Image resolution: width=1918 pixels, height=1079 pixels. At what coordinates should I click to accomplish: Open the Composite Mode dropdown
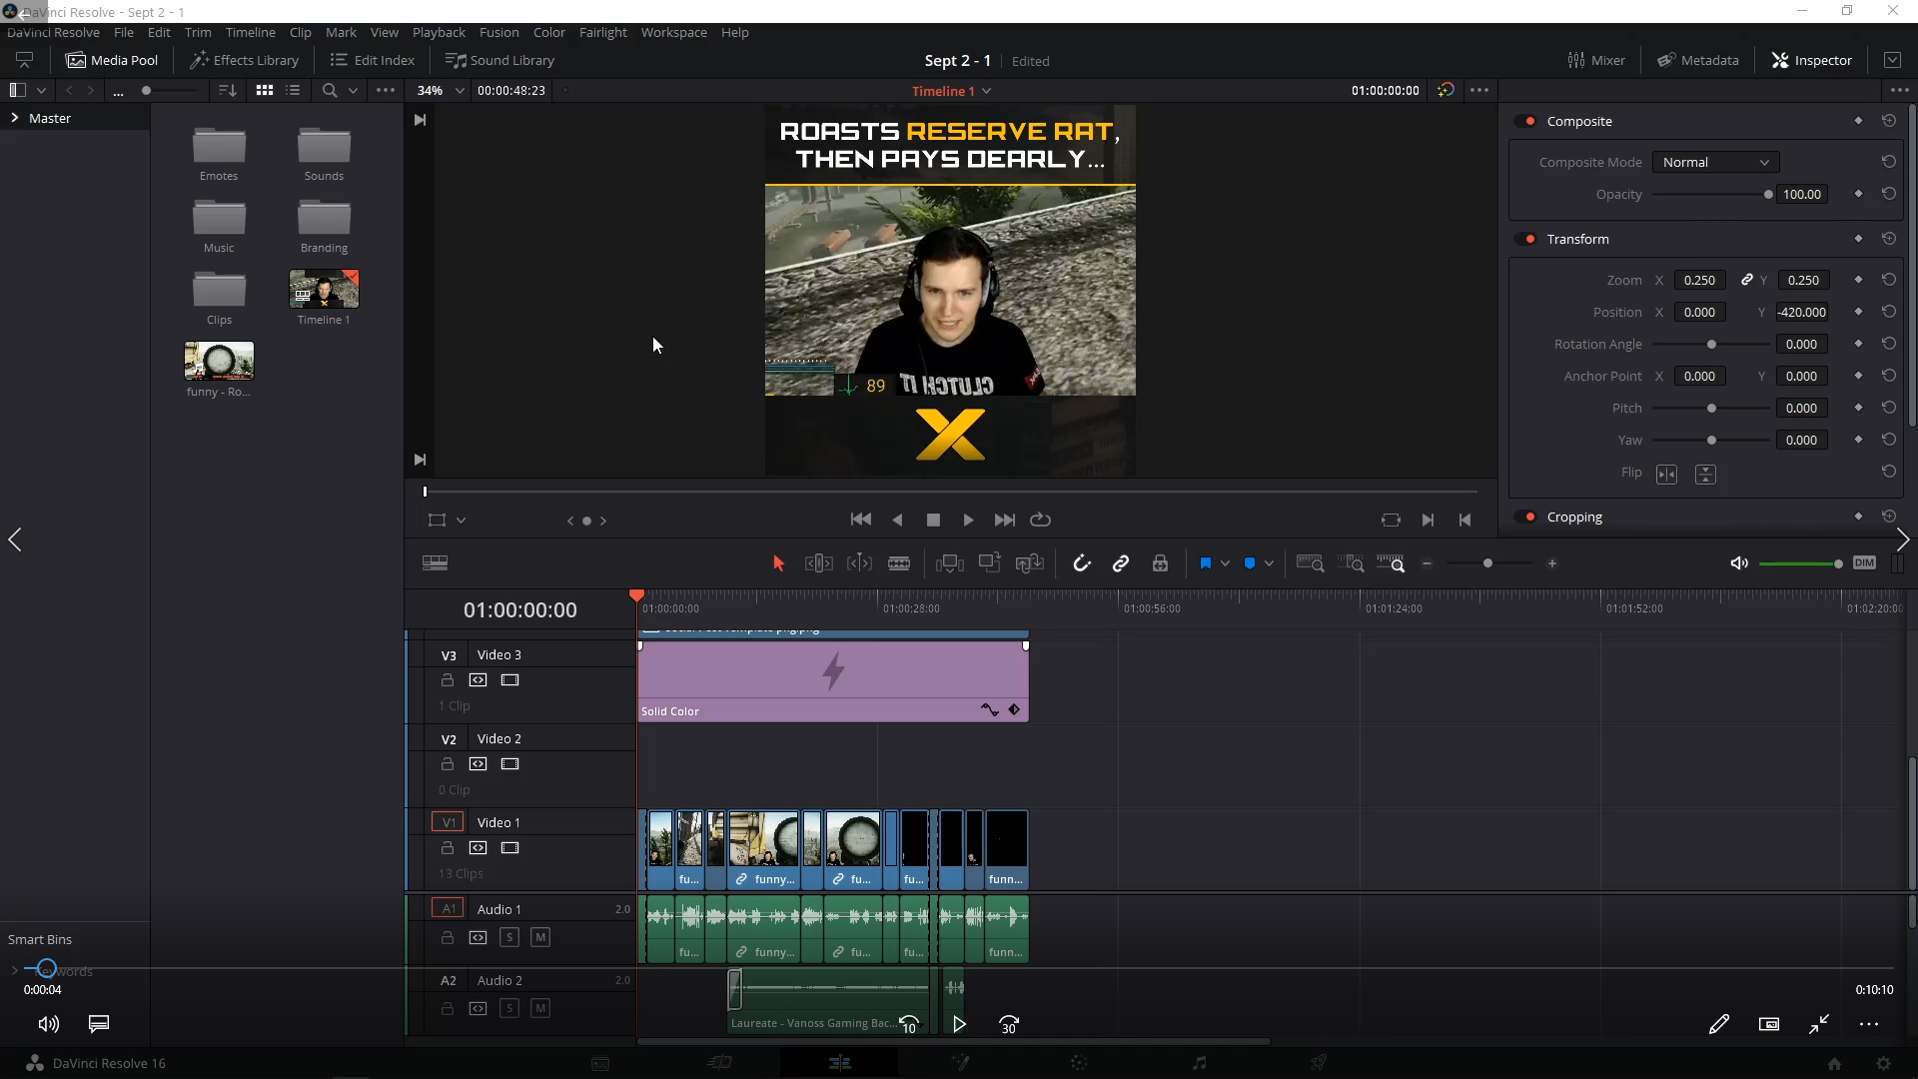click(x=1714, y=162)
